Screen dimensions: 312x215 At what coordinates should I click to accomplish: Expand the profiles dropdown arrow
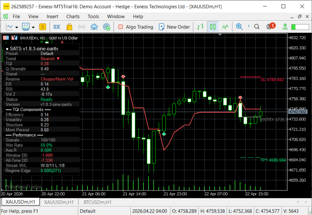33,27
